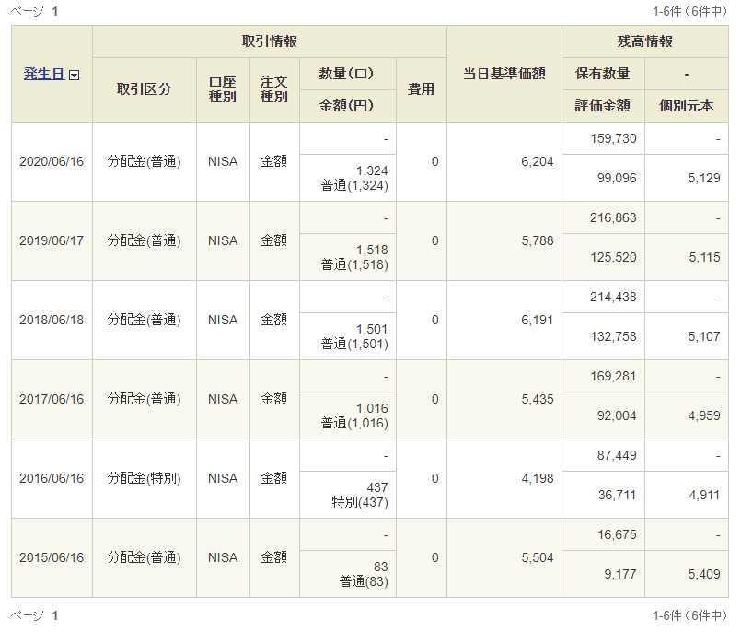Click NISA in the 2018/06/18 row

[x=223, y=320]
